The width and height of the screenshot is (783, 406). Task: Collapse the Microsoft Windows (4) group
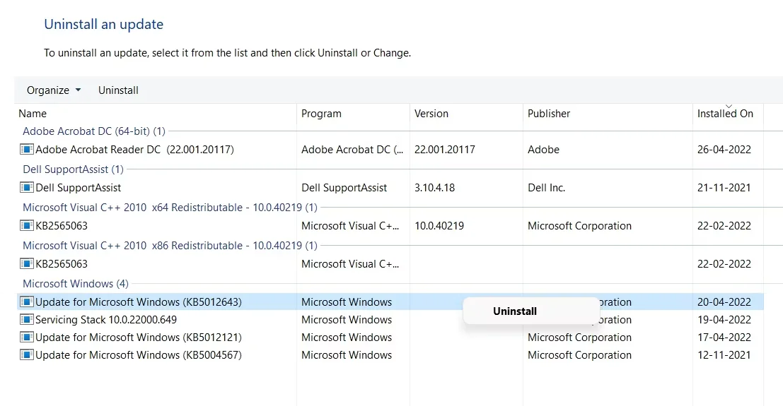point(76,284)
